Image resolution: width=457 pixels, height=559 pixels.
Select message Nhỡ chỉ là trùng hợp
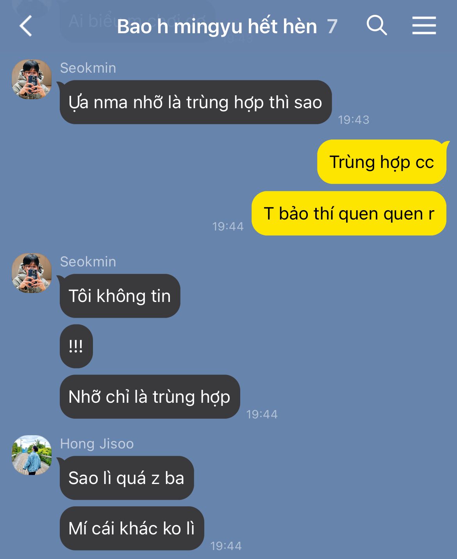[x=150, y=396]
